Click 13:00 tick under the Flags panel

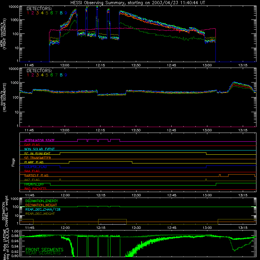(207, 195)
